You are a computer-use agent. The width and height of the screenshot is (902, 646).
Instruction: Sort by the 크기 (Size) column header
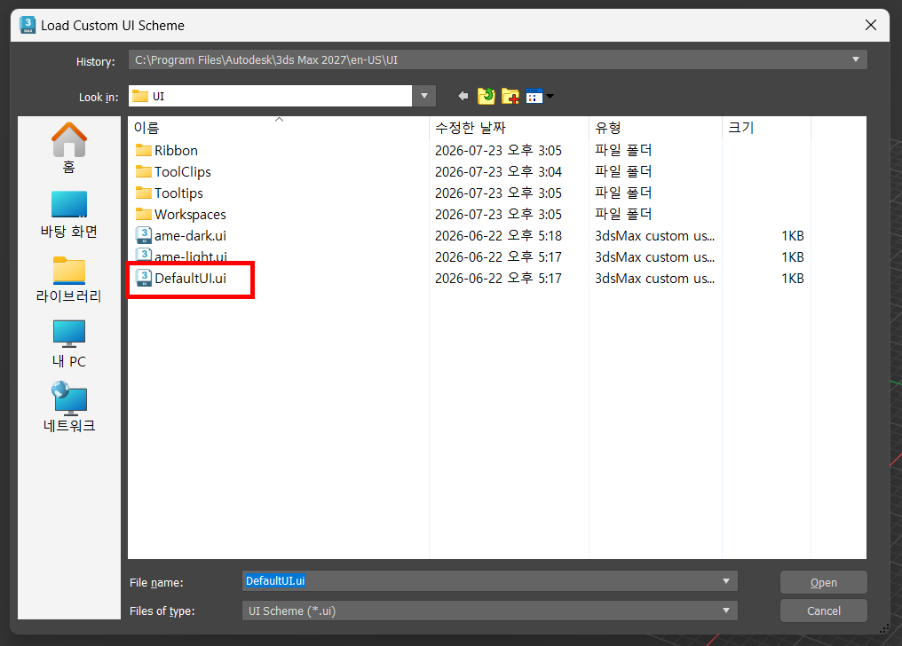pyautogui.click(x=766, y=128)
